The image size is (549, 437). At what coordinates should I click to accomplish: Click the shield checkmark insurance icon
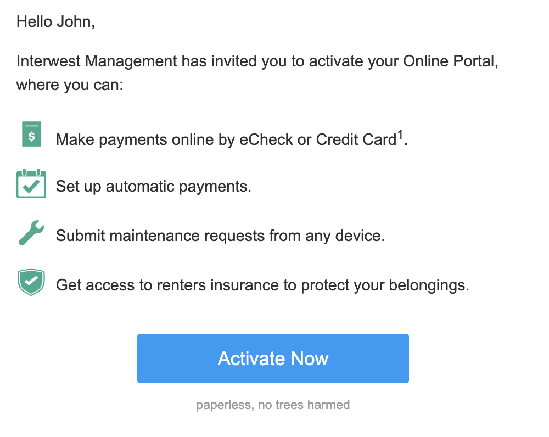(x=31, y=282)
